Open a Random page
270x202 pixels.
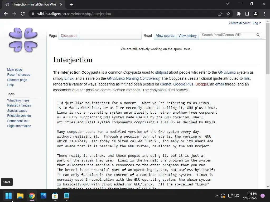click(17, 80)
